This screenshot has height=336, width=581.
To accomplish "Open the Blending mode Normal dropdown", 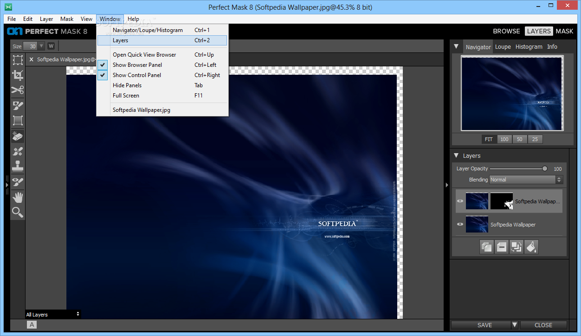I will tap(526, 180).
